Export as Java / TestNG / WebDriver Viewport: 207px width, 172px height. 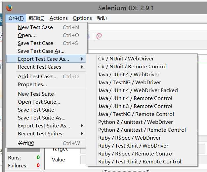tap(142, 83)
